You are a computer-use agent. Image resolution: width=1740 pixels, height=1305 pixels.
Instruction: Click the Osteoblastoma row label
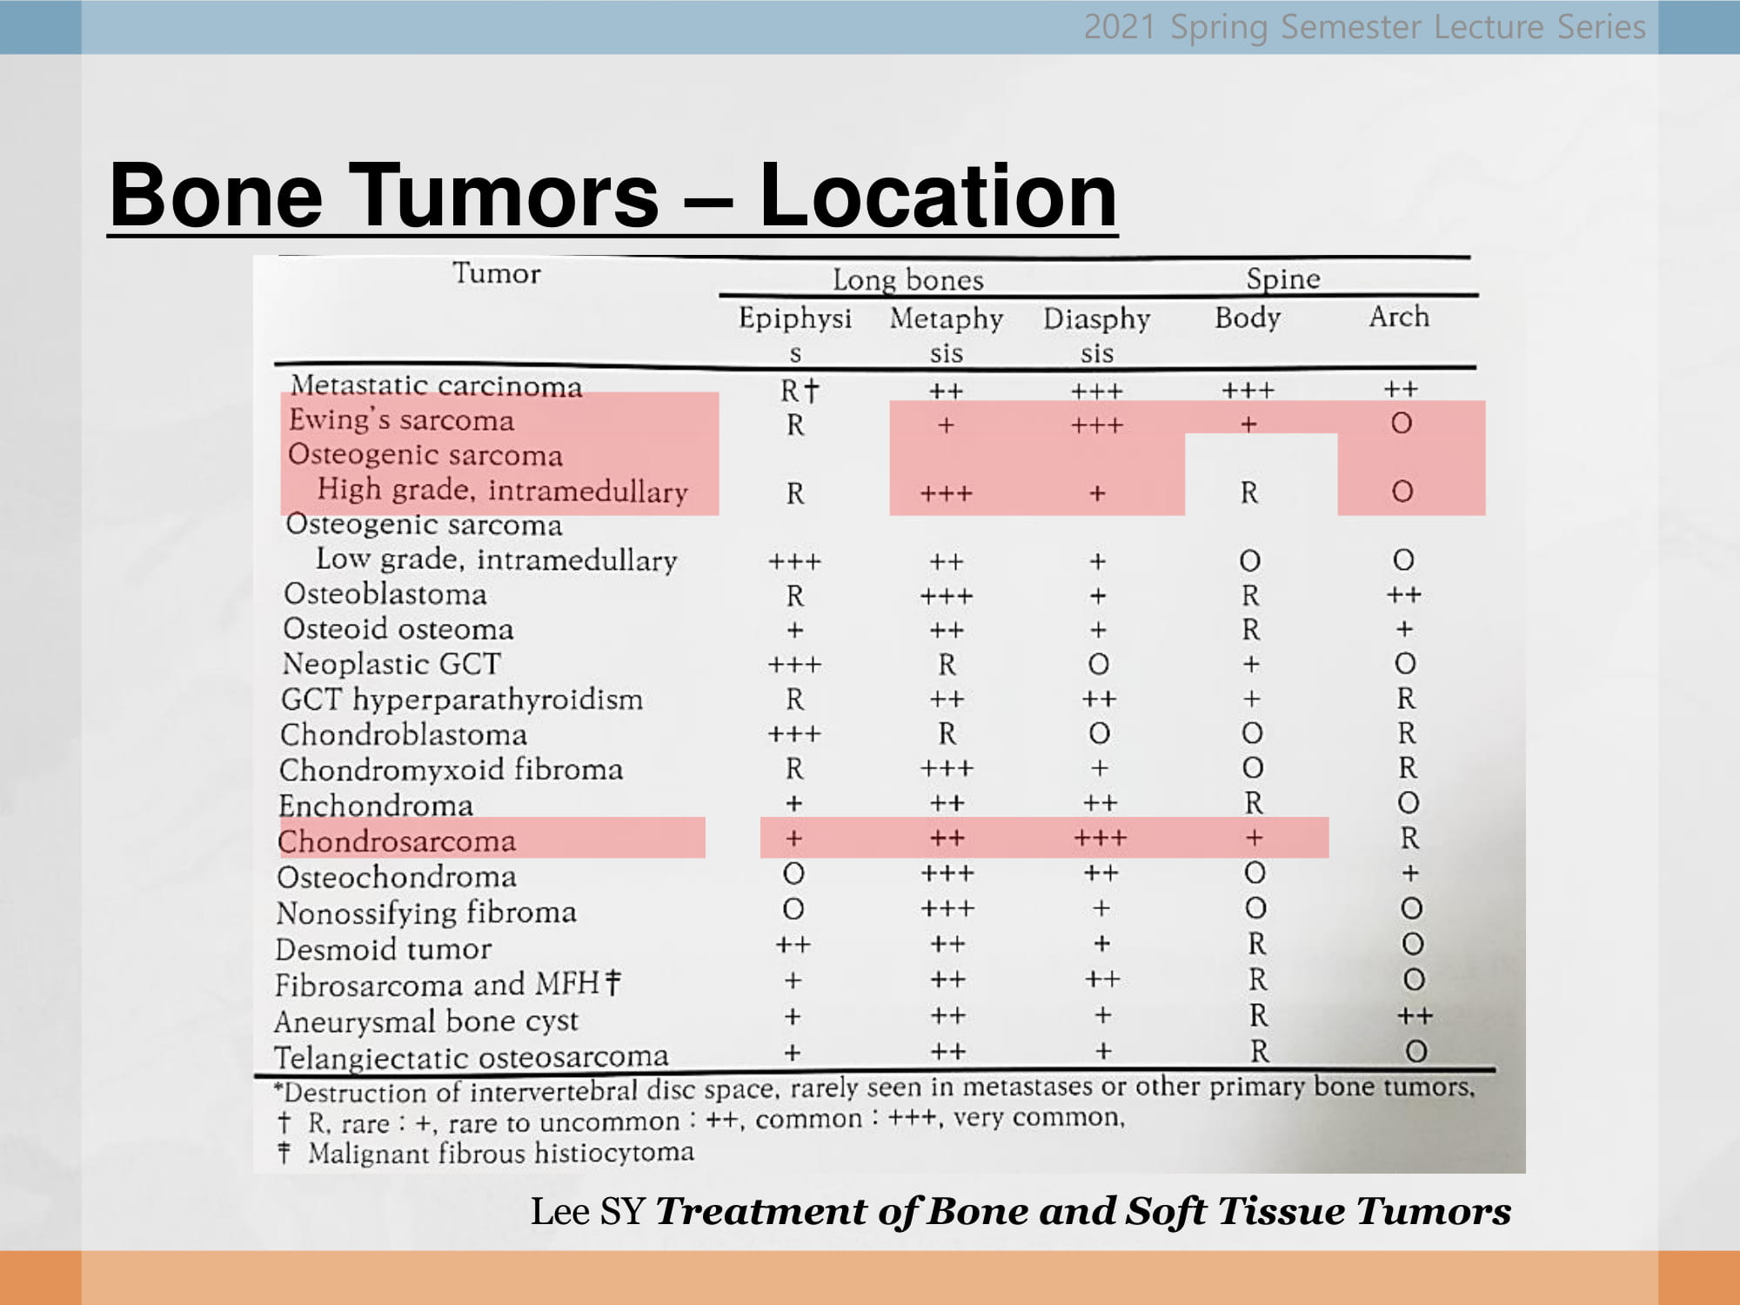click(385, 594)
